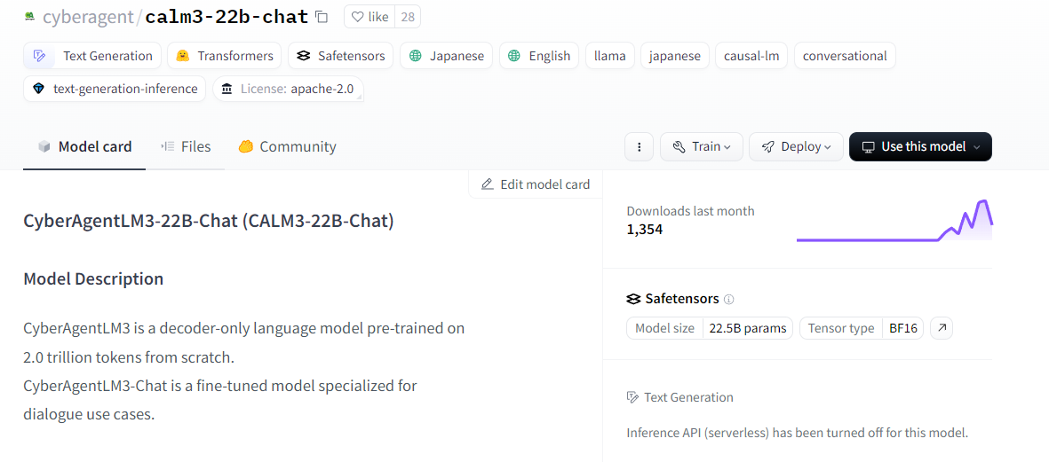
Task: Click the Train wrench icon
Action: point(679,146)
